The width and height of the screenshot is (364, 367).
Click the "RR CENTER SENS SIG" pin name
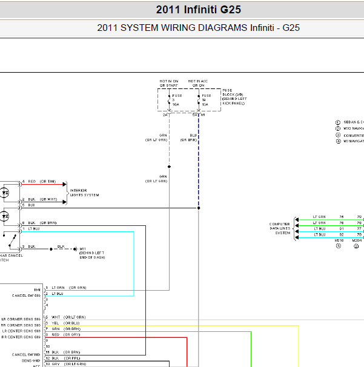pos(21,337)
